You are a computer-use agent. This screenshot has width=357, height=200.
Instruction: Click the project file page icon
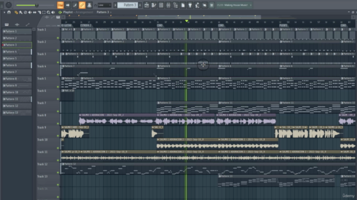183,5
